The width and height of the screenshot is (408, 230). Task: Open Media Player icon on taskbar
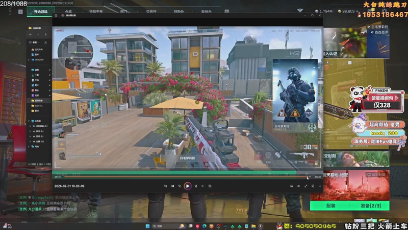tap(261, 226)
